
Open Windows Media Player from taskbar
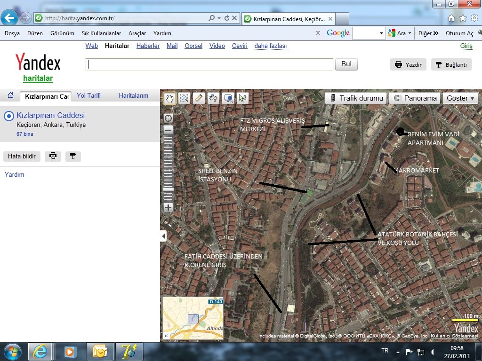pos(70,352)
